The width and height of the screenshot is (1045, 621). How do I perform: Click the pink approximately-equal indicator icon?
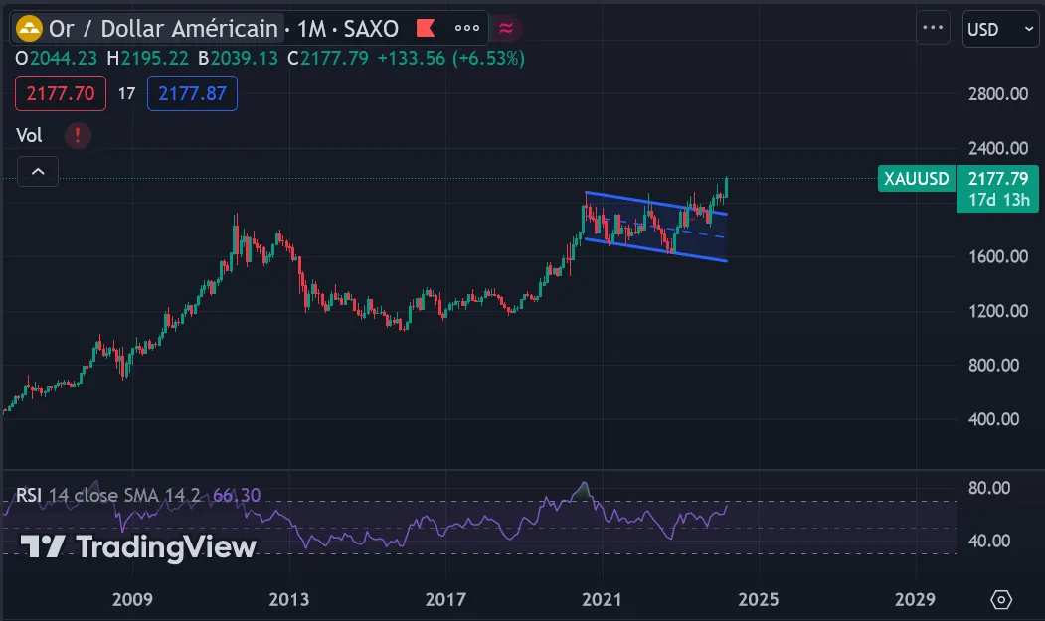pos(506,28)
